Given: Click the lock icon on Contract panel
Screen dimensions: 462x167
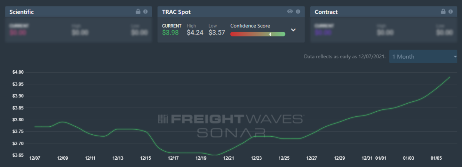Looking at the screenshot, I should pyautogui.click(x=443, y=12).
